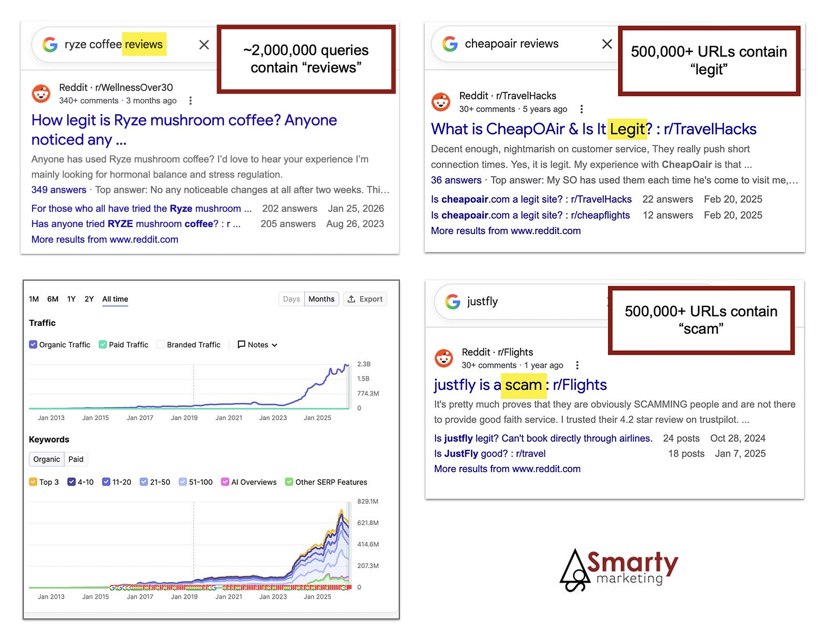Toggle the AI Overviews keyword checkbox

click(225, 482)
